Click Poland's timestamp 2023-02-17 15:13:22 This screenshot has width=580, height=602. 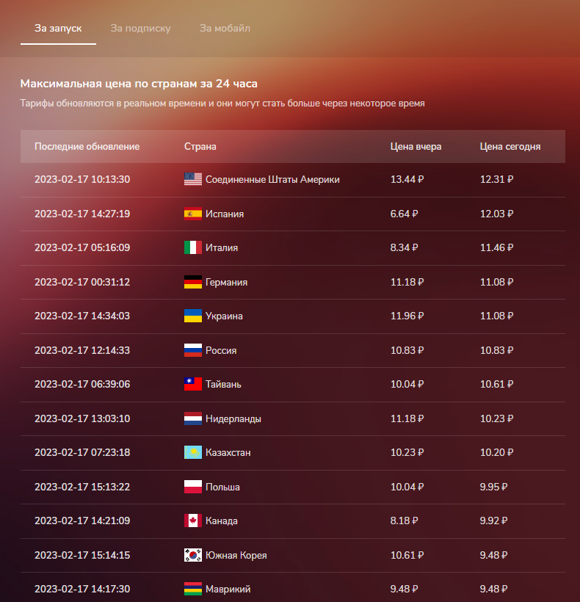82,487
